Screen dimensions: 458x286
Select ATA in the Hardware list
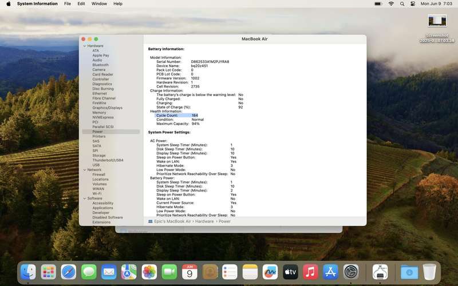pyautogui.click(x=96, y=50)
